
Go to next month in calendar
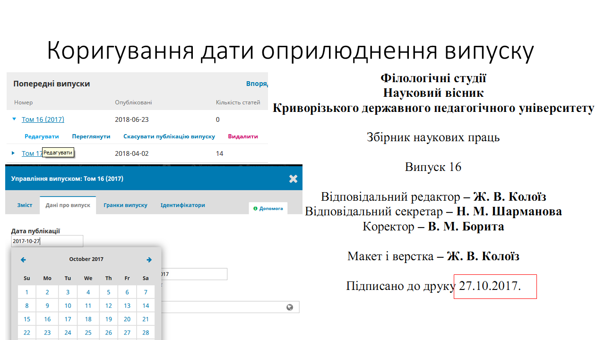click(149, 260)
